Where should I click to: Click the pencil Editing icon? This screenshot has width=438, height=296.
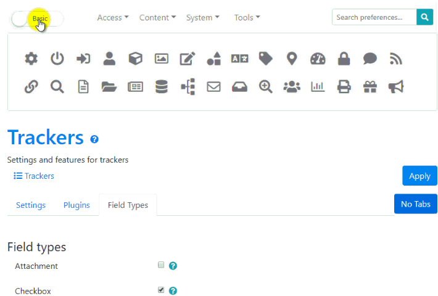pyautogui.click(x=188, y=59)
